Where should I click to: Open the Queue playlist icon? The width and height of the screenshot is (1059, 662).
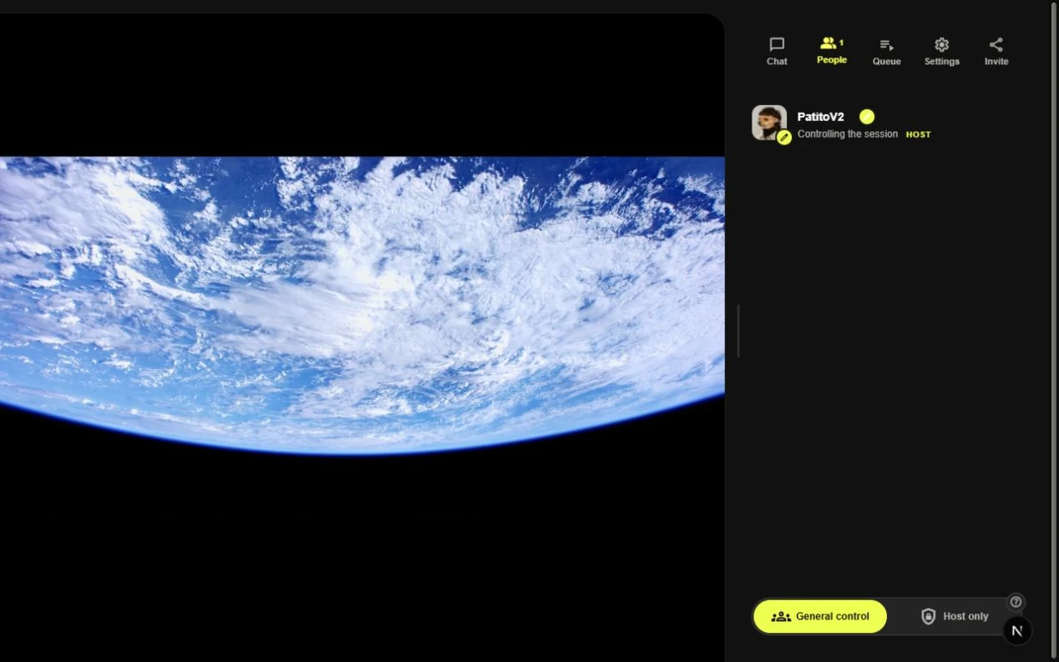886,45
